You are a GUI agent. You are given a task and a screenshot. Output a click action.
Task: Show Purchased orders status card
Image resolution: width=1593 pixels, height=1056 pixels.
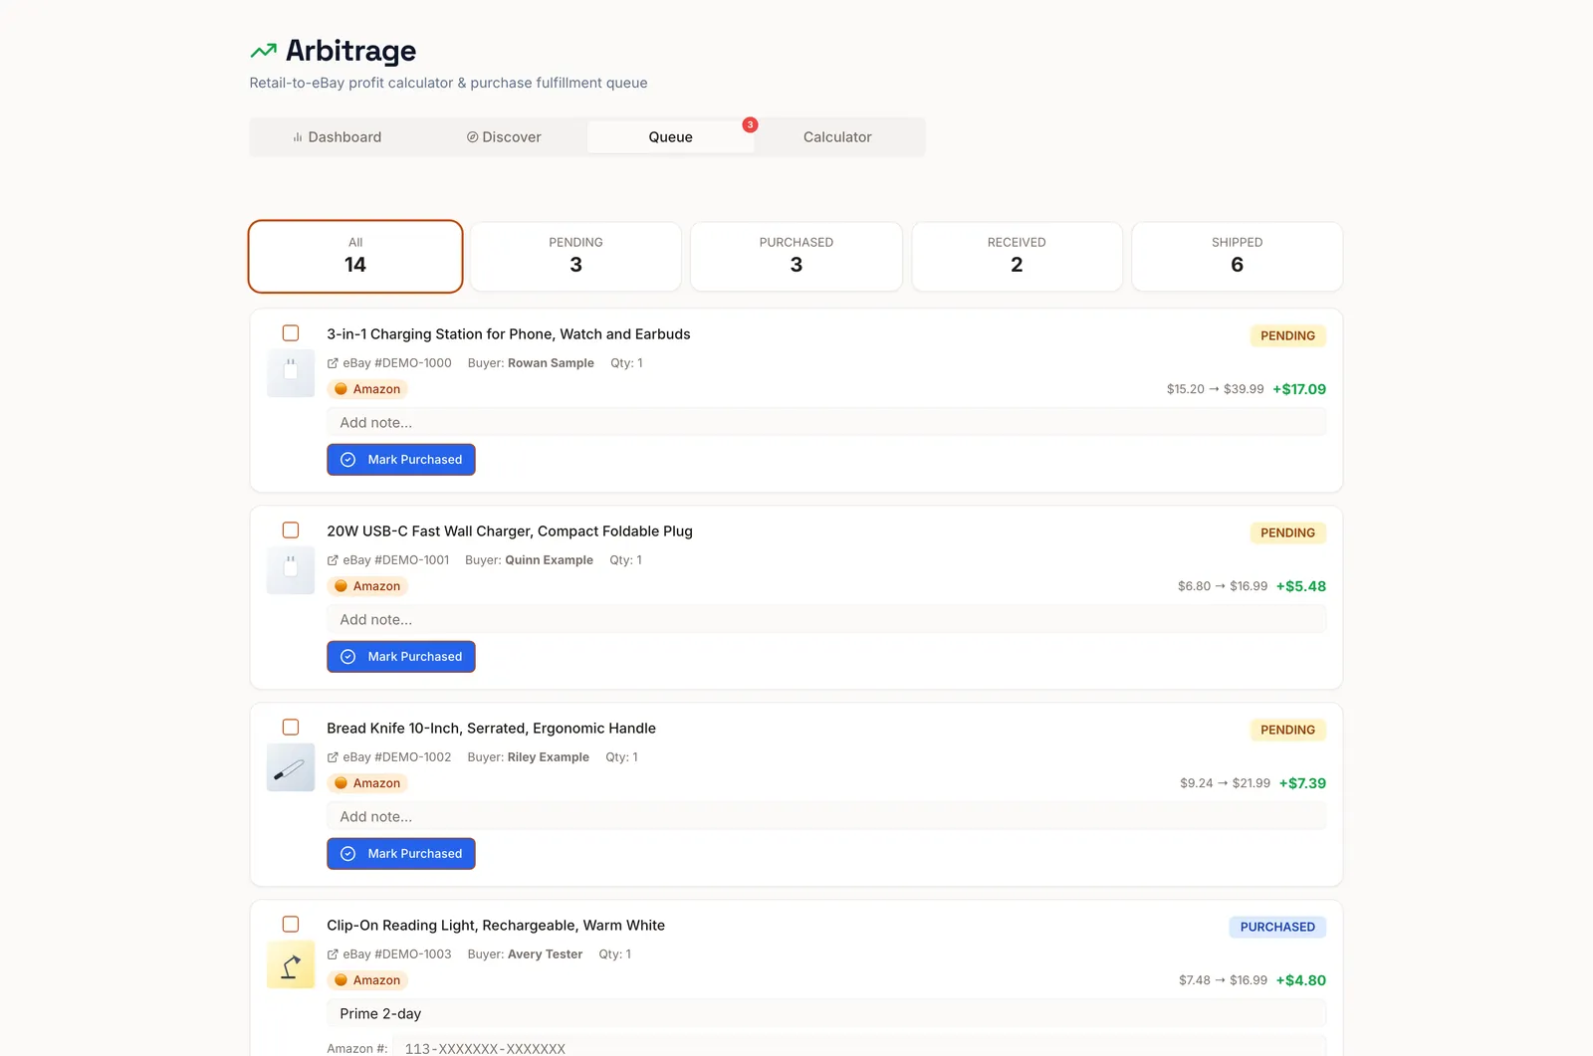pyautogui.click(x=796, y=257)
